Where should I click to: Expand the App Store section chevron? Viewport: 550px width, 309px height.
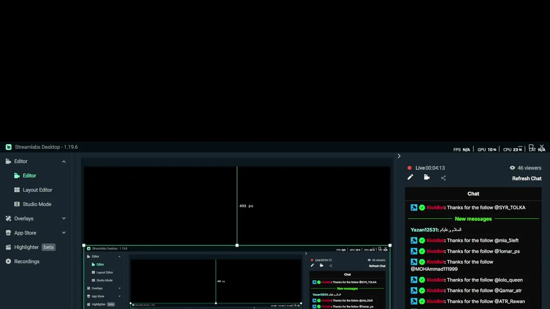tap(64, 233)
